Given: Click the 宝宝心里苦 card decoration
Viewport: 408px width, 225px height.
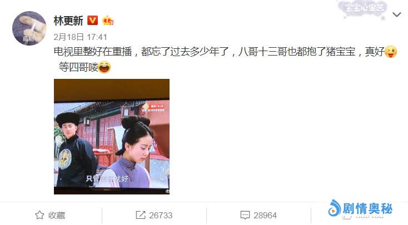Looking at the screenshot, I should (363, 9).
